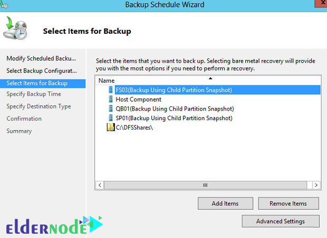Click the QB01 virtual machine server icon
The height and width of the screenshot is (238, 327).
[111, 108]
